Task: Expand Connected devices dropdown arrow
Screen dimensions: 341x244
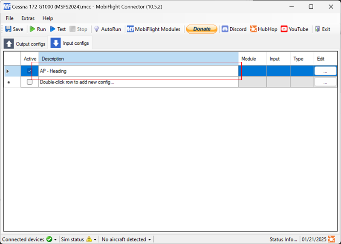Action: 55,240
